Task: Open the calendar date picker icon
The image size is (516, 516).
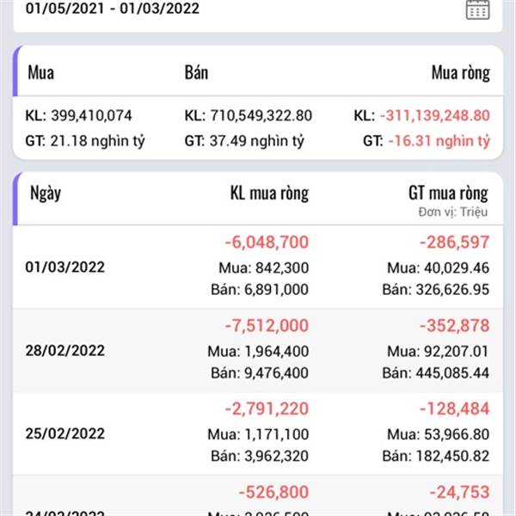Action: tap(477, 9)
